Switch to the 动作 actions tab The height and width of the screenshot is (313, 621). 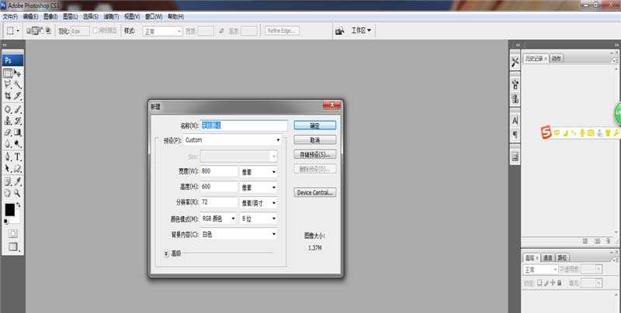pos(557,58)
